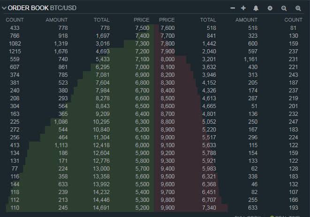This screenshot has height=217, width=310.
Task: Select the ask price 7,600
Action: (x=167, y=28)
